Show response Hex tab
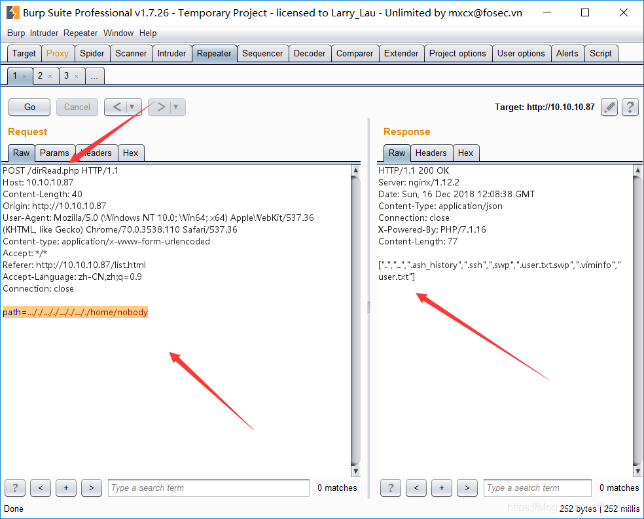This screenshot has height=519, width=644. [466, 153]
